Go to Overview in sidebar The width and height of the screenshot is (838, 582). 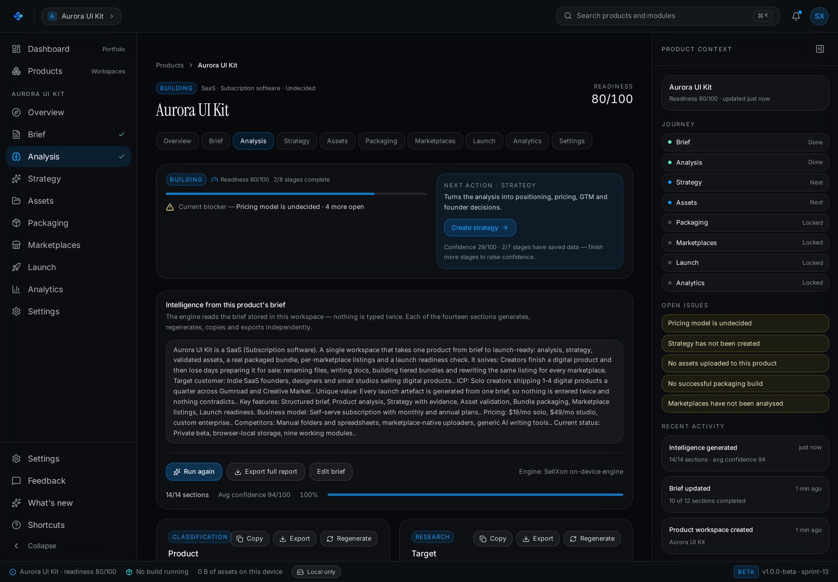tap(69, 112)
